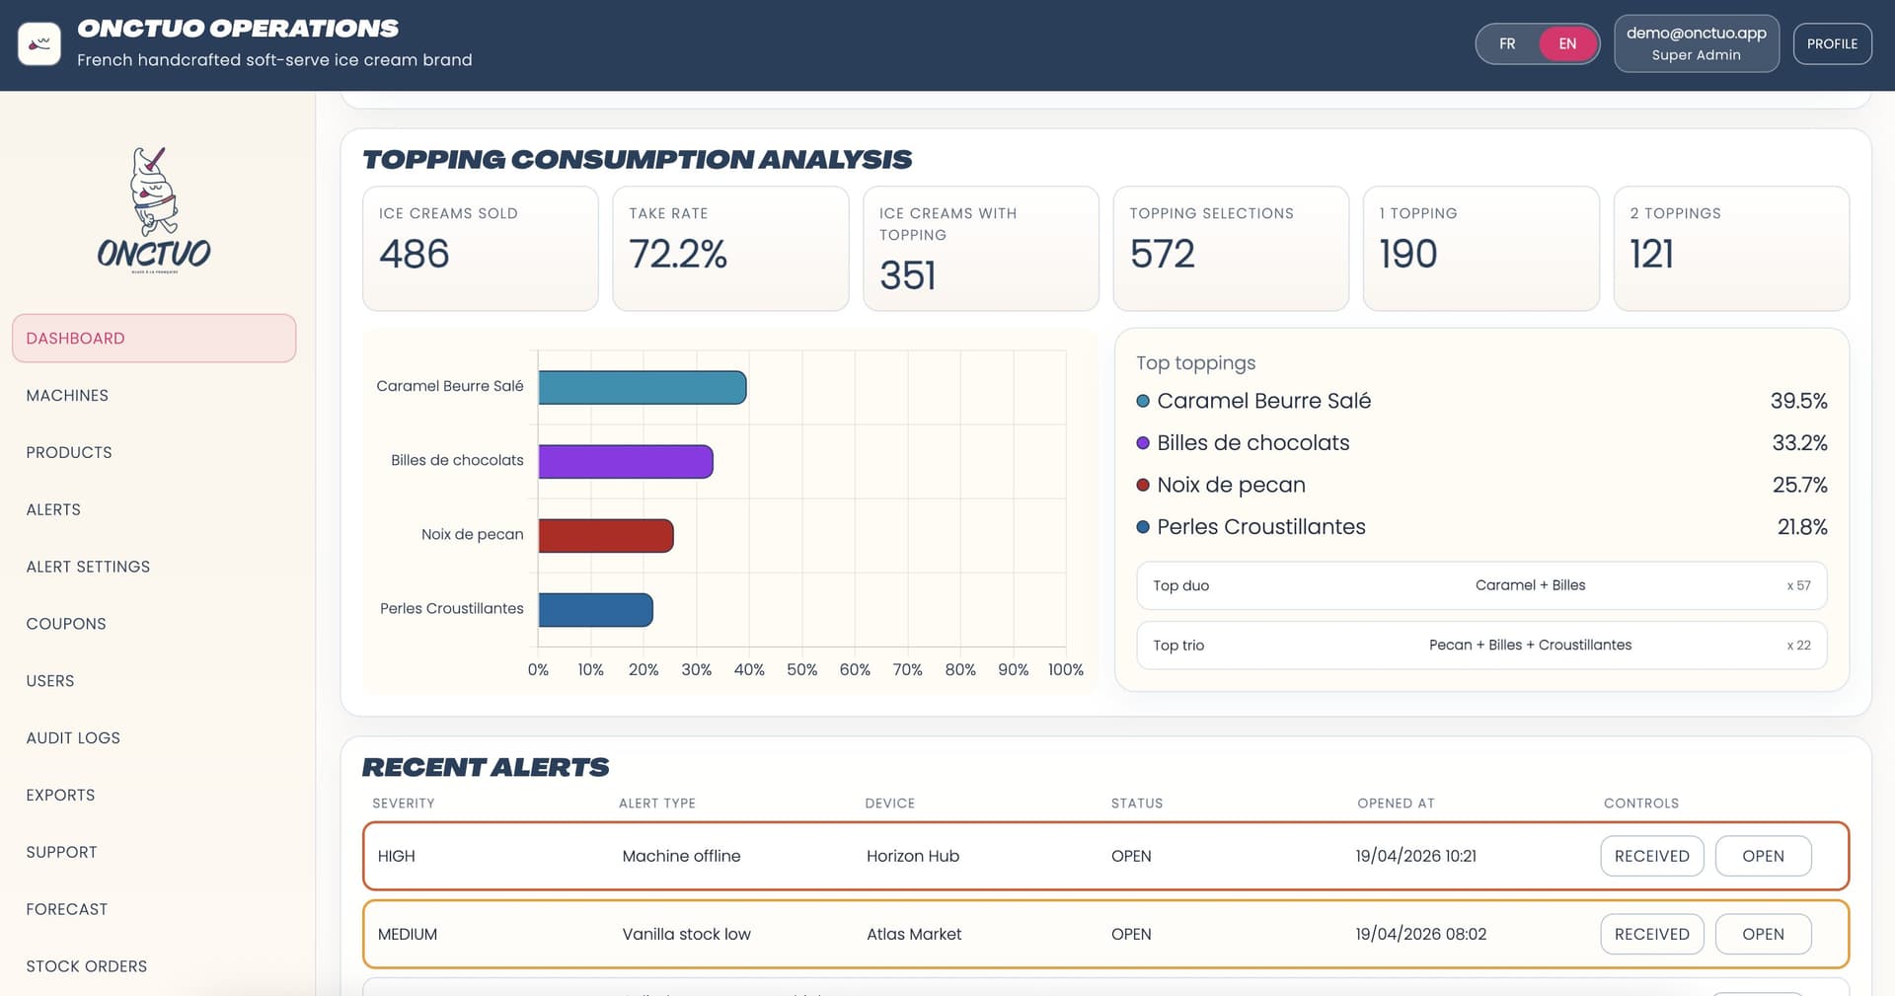Screen dimensions: 1895x996
Task: Click the purple Billes de chocolats bar
Action: (x=626, y=461)
